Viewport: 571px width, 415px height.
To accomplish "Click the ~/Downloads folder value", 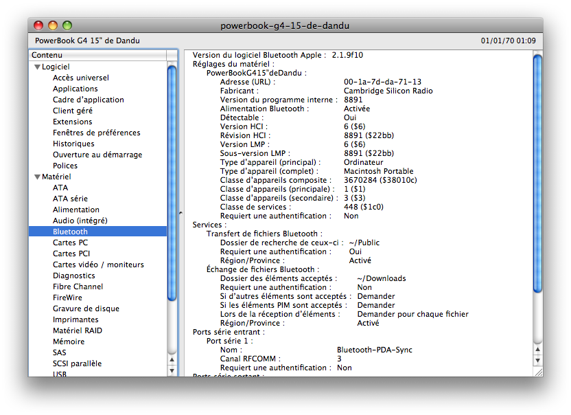I will 382,278.
